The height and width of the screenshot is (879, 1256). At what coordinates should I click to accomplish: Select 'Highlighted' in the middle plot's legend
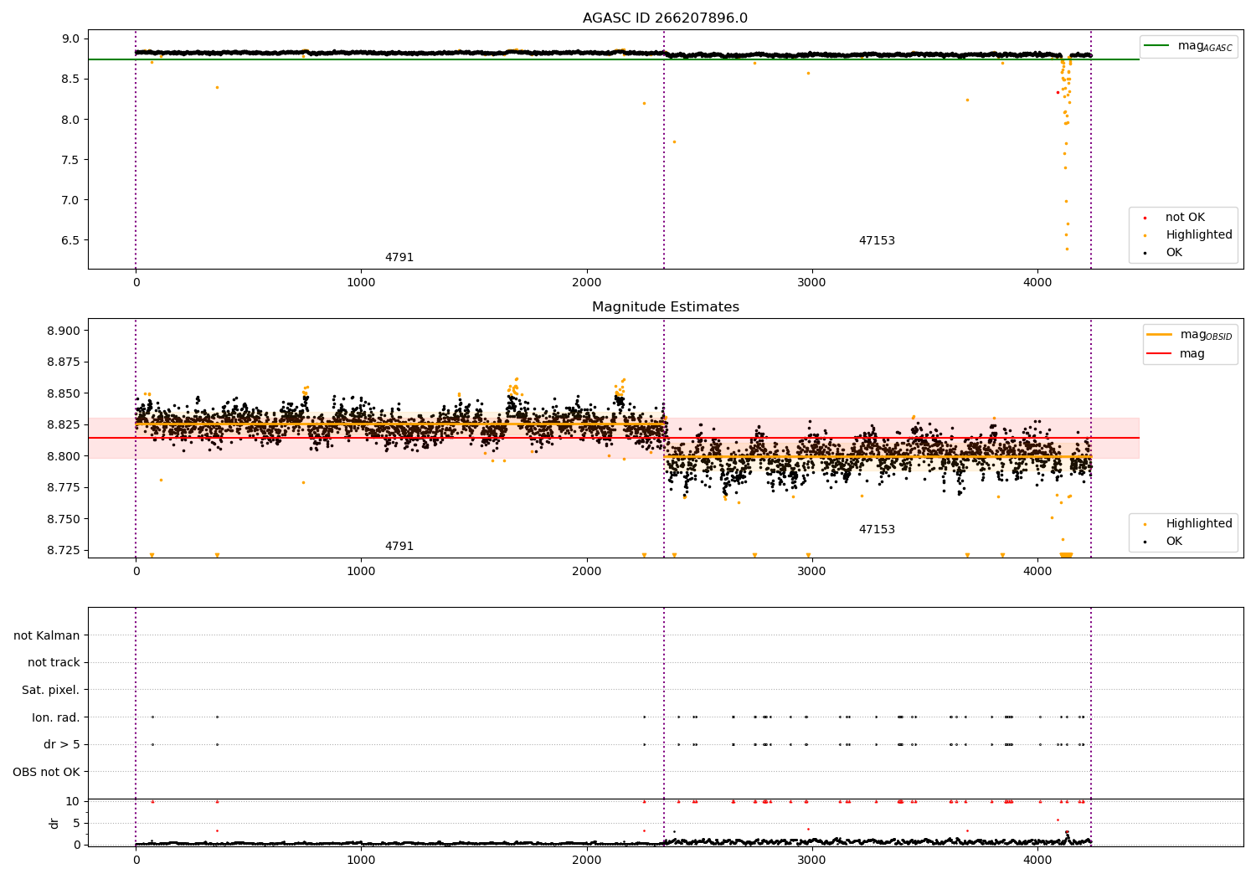point(1199,524)
